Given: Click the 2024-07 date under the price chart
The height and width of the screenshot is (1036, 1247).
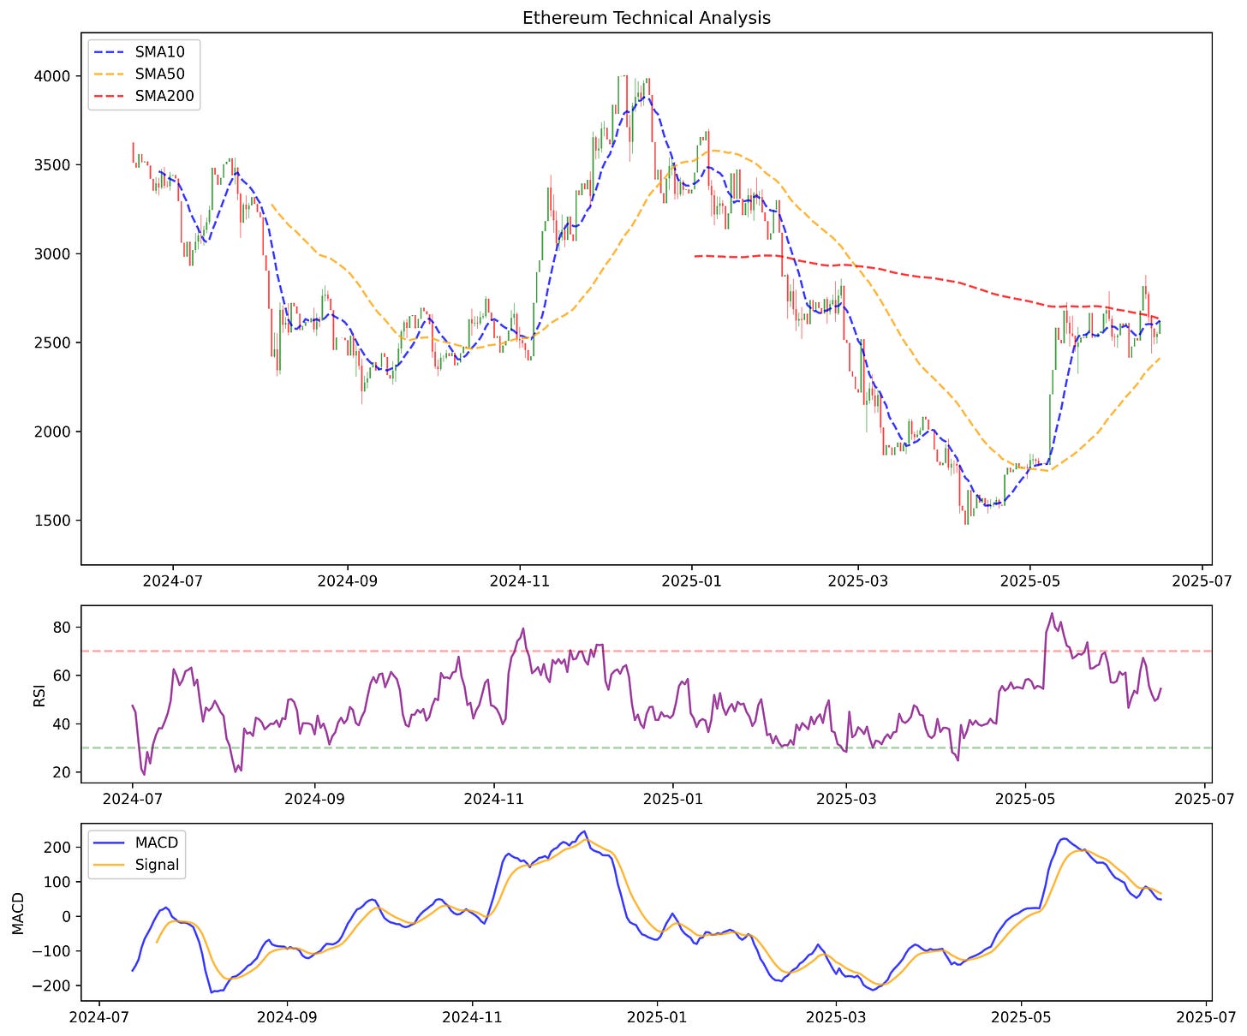Looking at the screenshot, I should pos(172,581).
